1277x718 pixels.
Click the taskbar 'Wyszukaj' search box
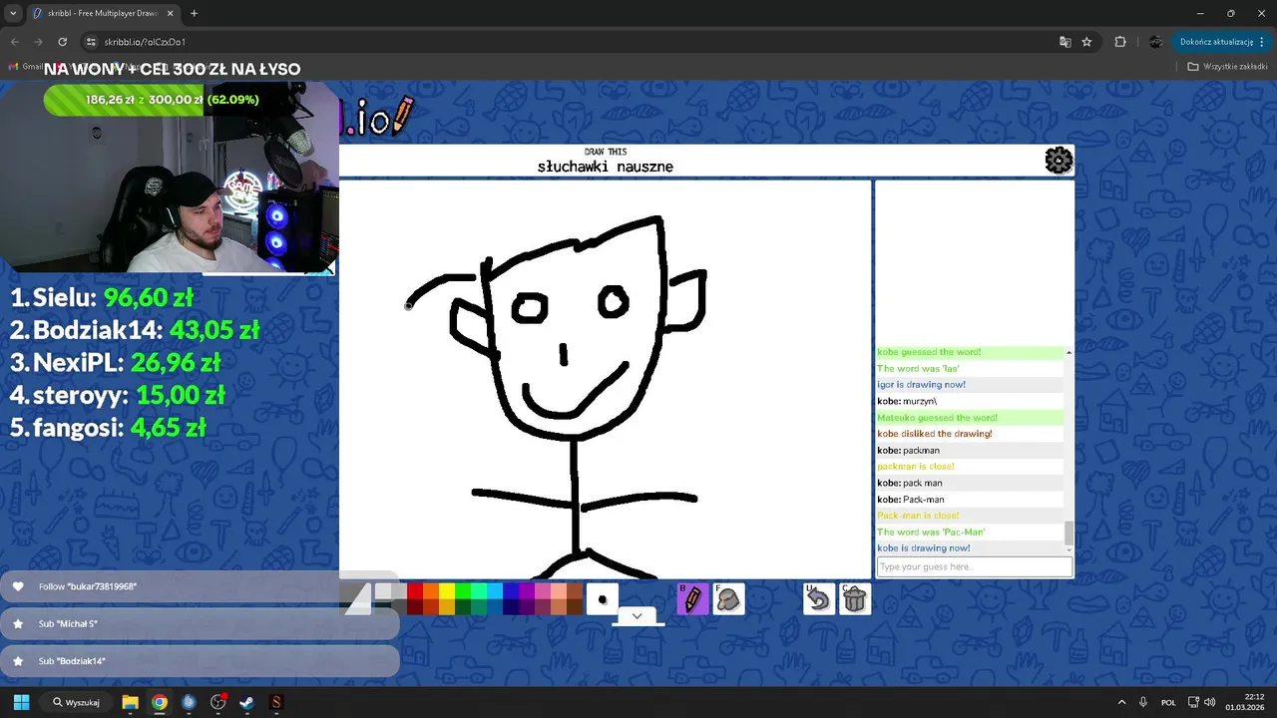pos(77,702)
